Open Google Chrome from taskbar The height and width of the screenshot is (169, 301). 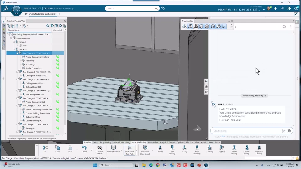[x=158, y=165]
